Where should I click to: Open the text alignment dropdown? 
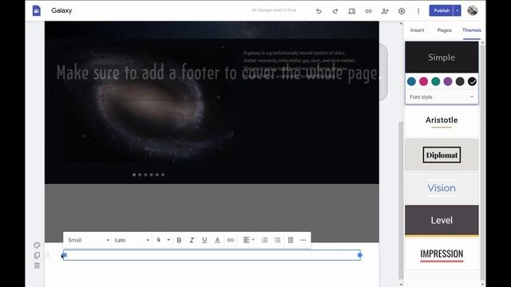(x=248, y=240)
